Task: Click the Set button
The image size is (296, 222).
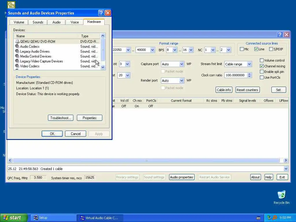Action: click(x=278, y=90)
